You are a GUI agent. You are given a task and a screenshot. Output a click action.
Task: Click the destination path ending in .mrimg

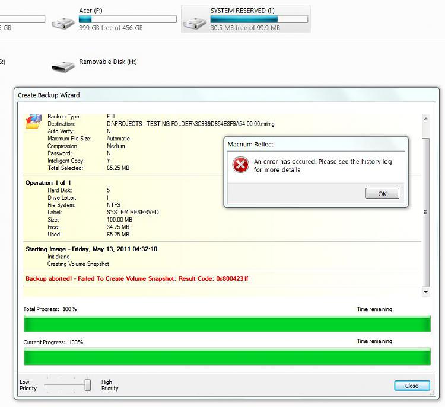point(190,124)
